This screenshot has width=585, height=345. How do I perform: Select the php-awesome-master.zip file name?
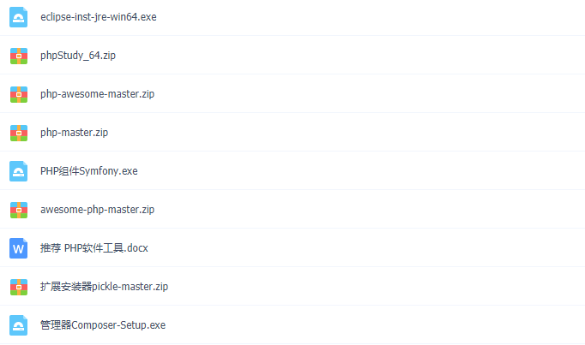click(x=98, y=94)
